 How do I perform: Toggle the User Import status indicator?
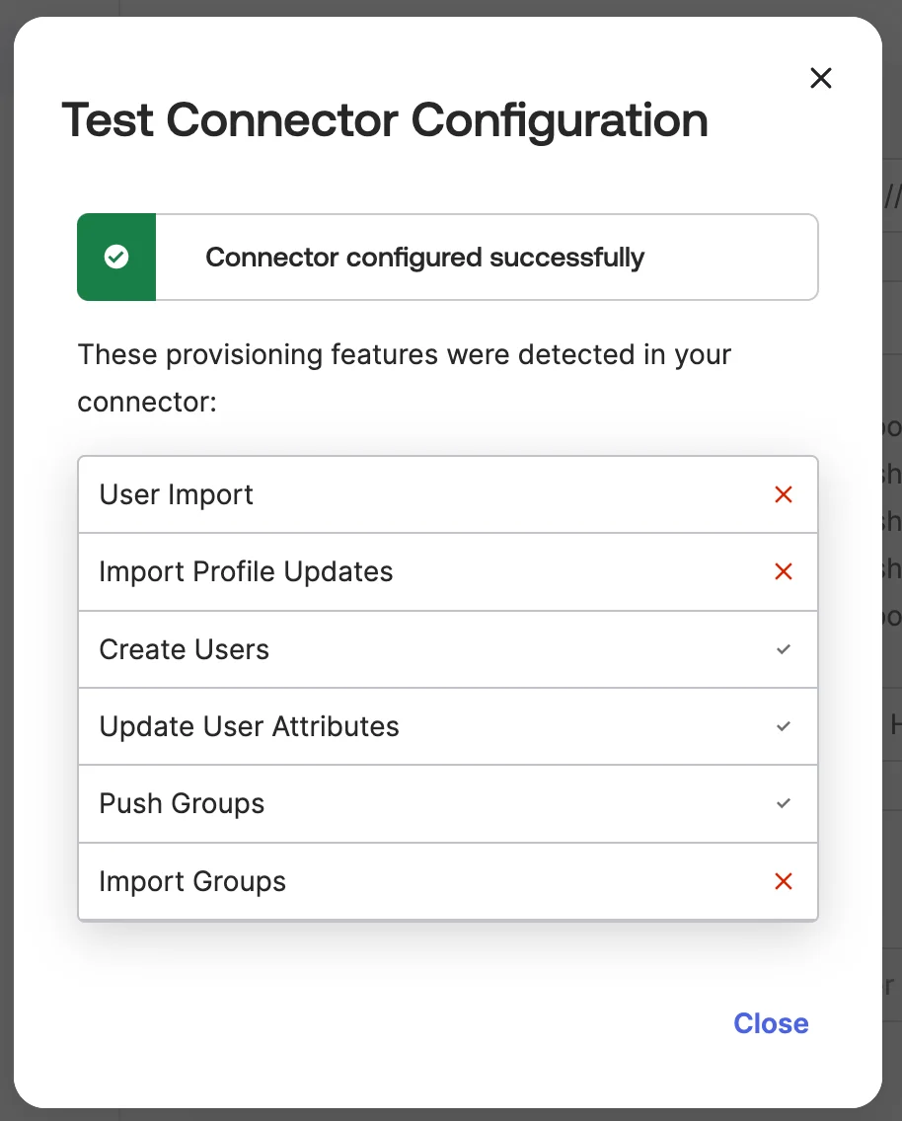tap(784, 494)
